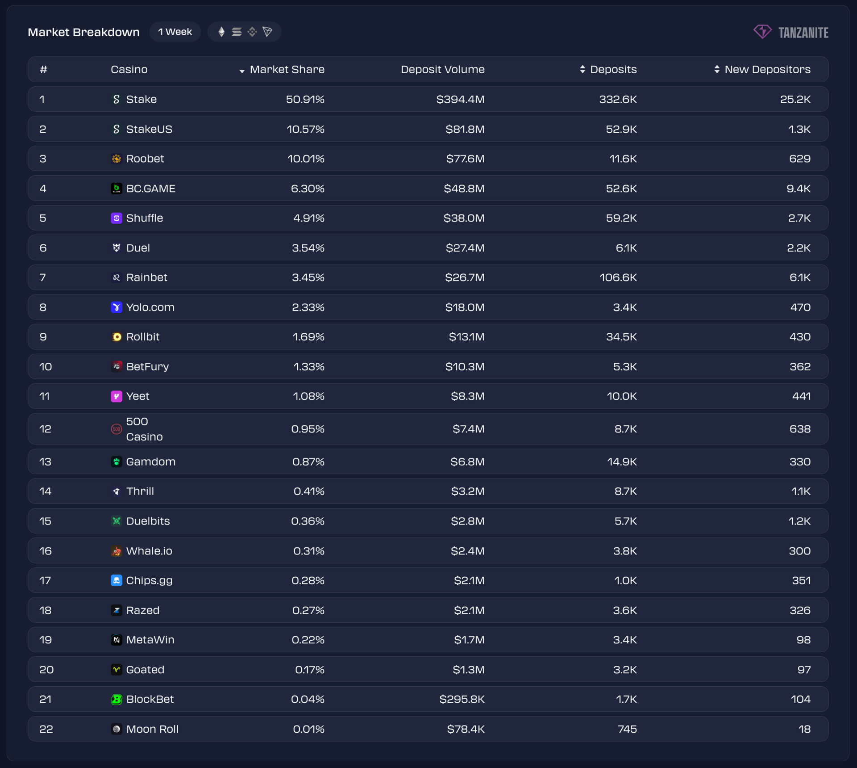Open the Rainbet casino link
This screenshot has width=857, height=768.
pos(146,277)
